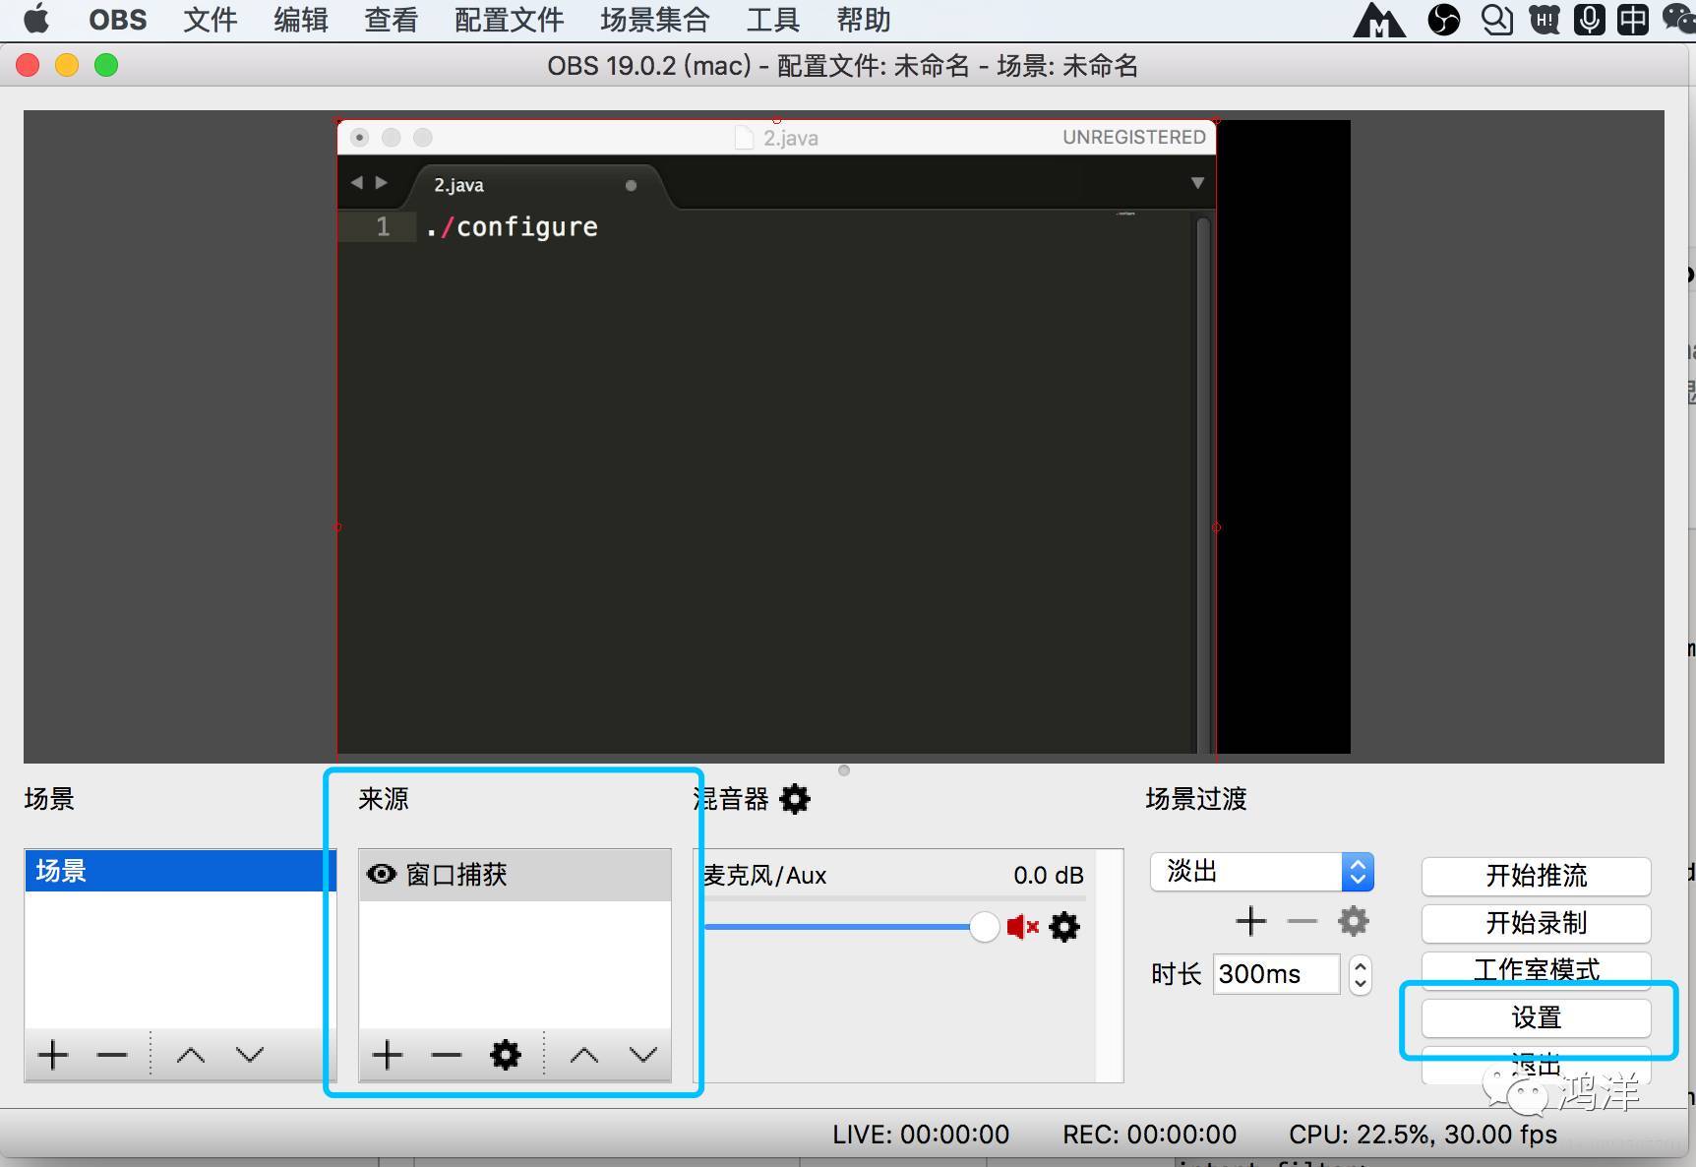Open transition properties gear icon
This screenshot has width=1696, height=1167.
click(1354, 922)
